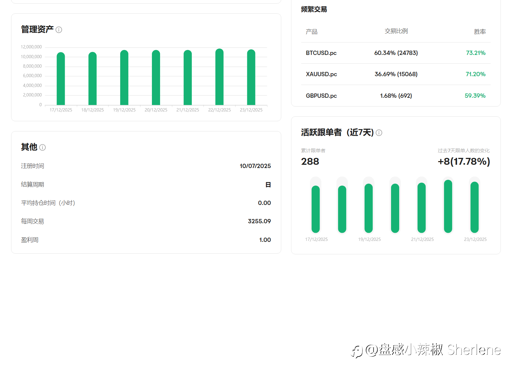Click the 交易比例 column header
Screen dimensions: 506x371
(396, 31)
